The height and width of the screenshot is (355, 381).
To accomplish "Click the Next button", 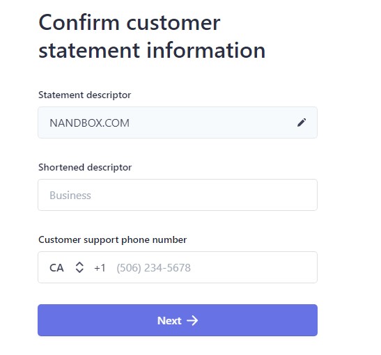I will click(178, 320).
